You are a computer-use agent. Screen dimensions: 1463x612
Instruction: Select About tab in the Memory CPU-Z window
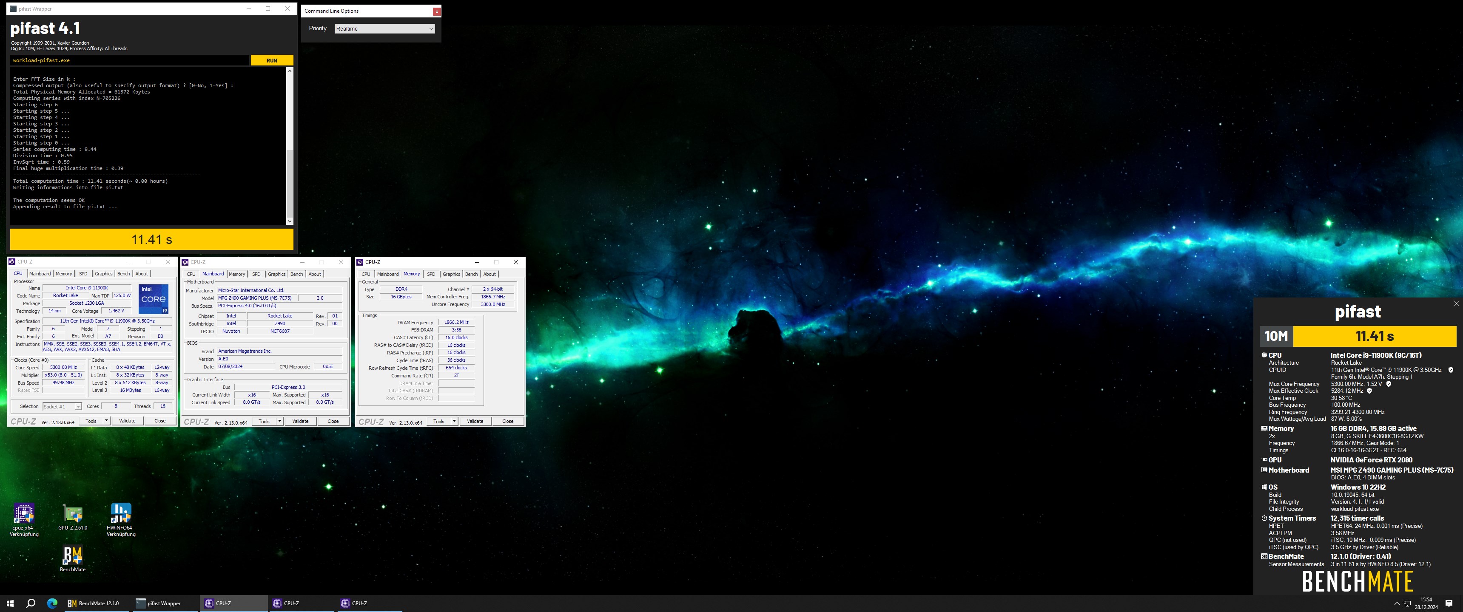489,274
